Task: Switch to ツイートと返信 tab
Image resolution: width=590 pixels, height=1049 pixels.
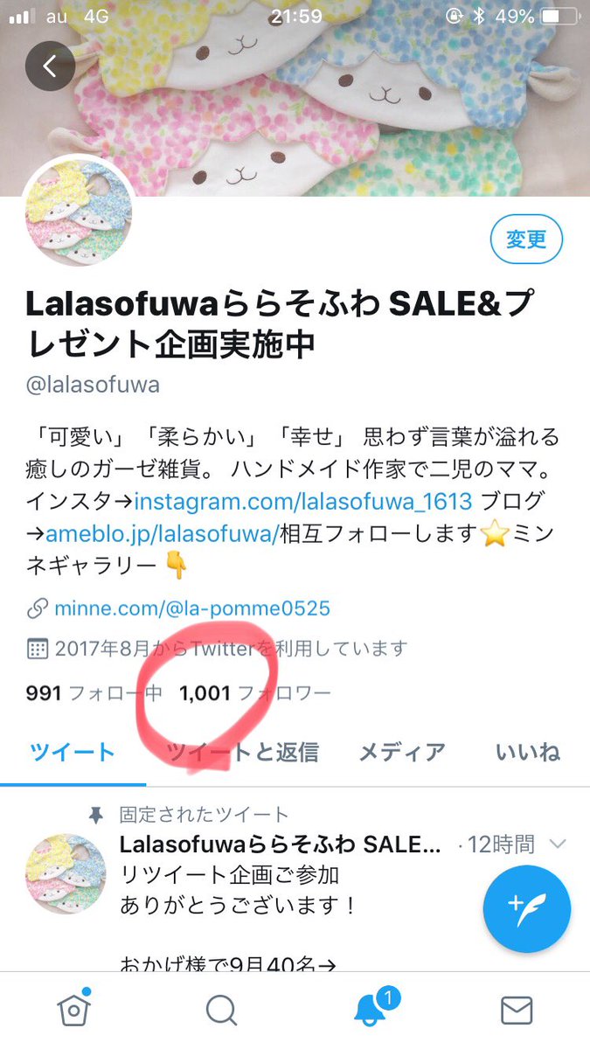Action: pos(242,752)
